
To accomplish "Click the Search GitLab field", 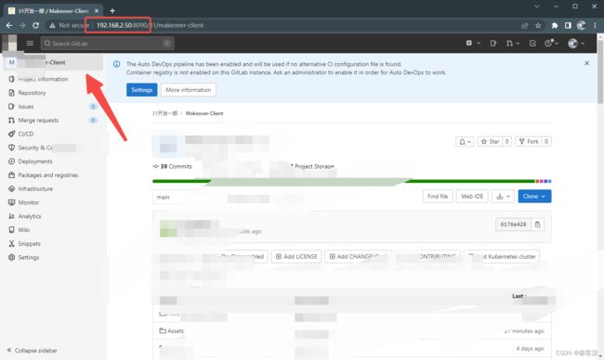I will pyautogui.click(x=108, y=43).
